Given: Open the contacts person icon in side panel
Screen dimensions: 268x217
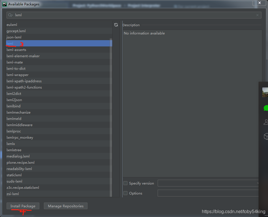Looking at the screenshot, I should point(266,122).
